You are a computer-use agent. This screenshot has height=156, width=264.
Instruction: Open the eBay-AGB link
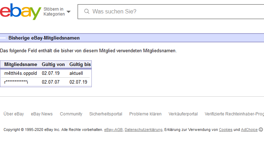(x=113, y=130)
